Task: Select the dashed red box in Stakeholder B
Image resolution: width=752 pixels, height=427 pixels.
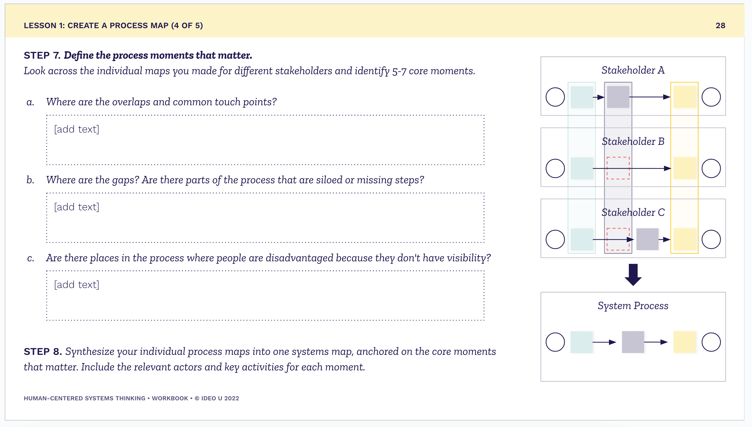Action: click(618, 168)
